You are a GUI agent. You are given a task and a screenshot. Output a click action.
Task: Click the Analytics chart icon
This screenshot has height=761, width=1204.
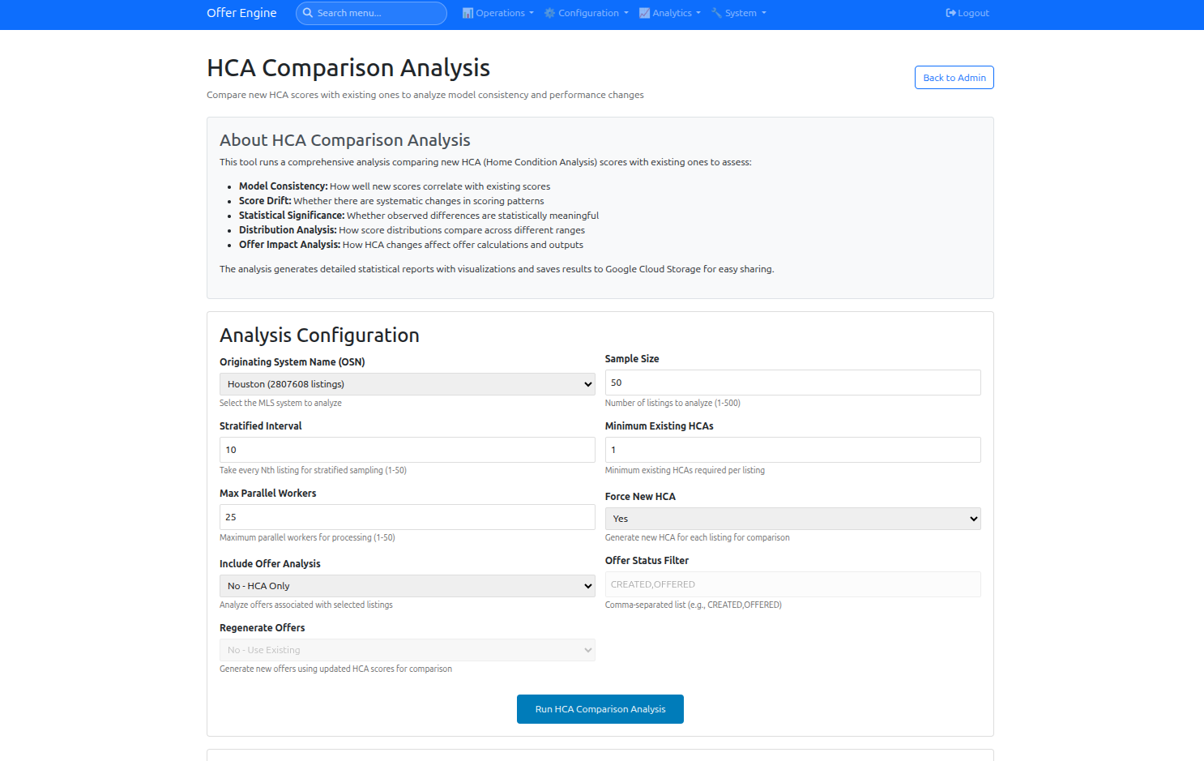pos(645,12)
